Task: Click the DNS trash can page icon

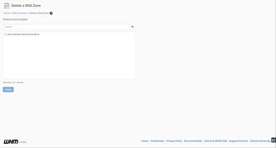Action: 7,6
